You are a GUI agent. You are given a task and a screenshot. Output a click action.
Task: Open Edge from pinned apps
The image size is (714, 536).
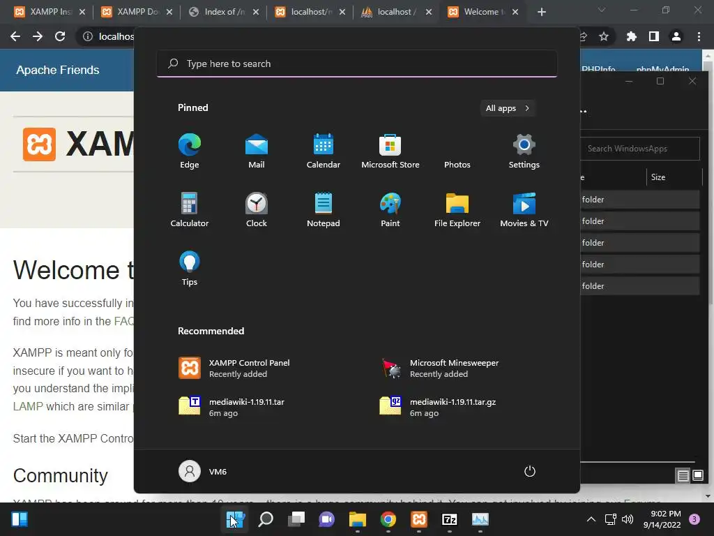[x=190, y=151]
